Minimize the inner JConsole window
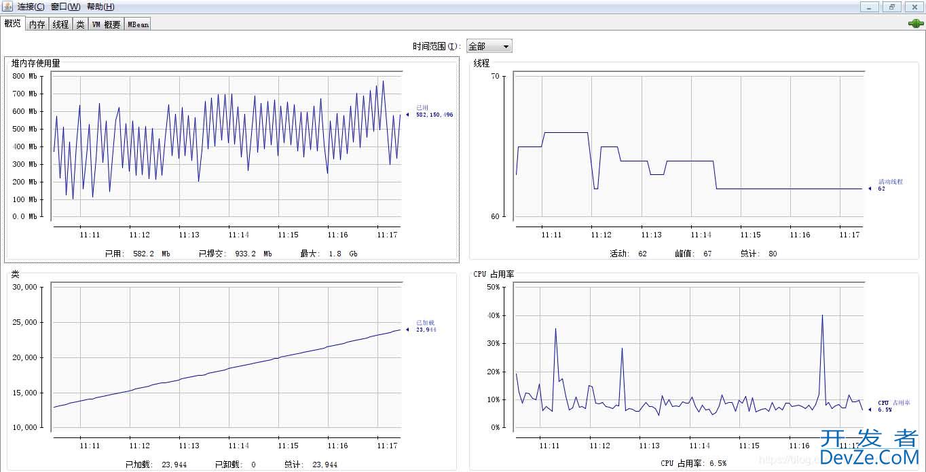926x472 pixels. [870, 7]
